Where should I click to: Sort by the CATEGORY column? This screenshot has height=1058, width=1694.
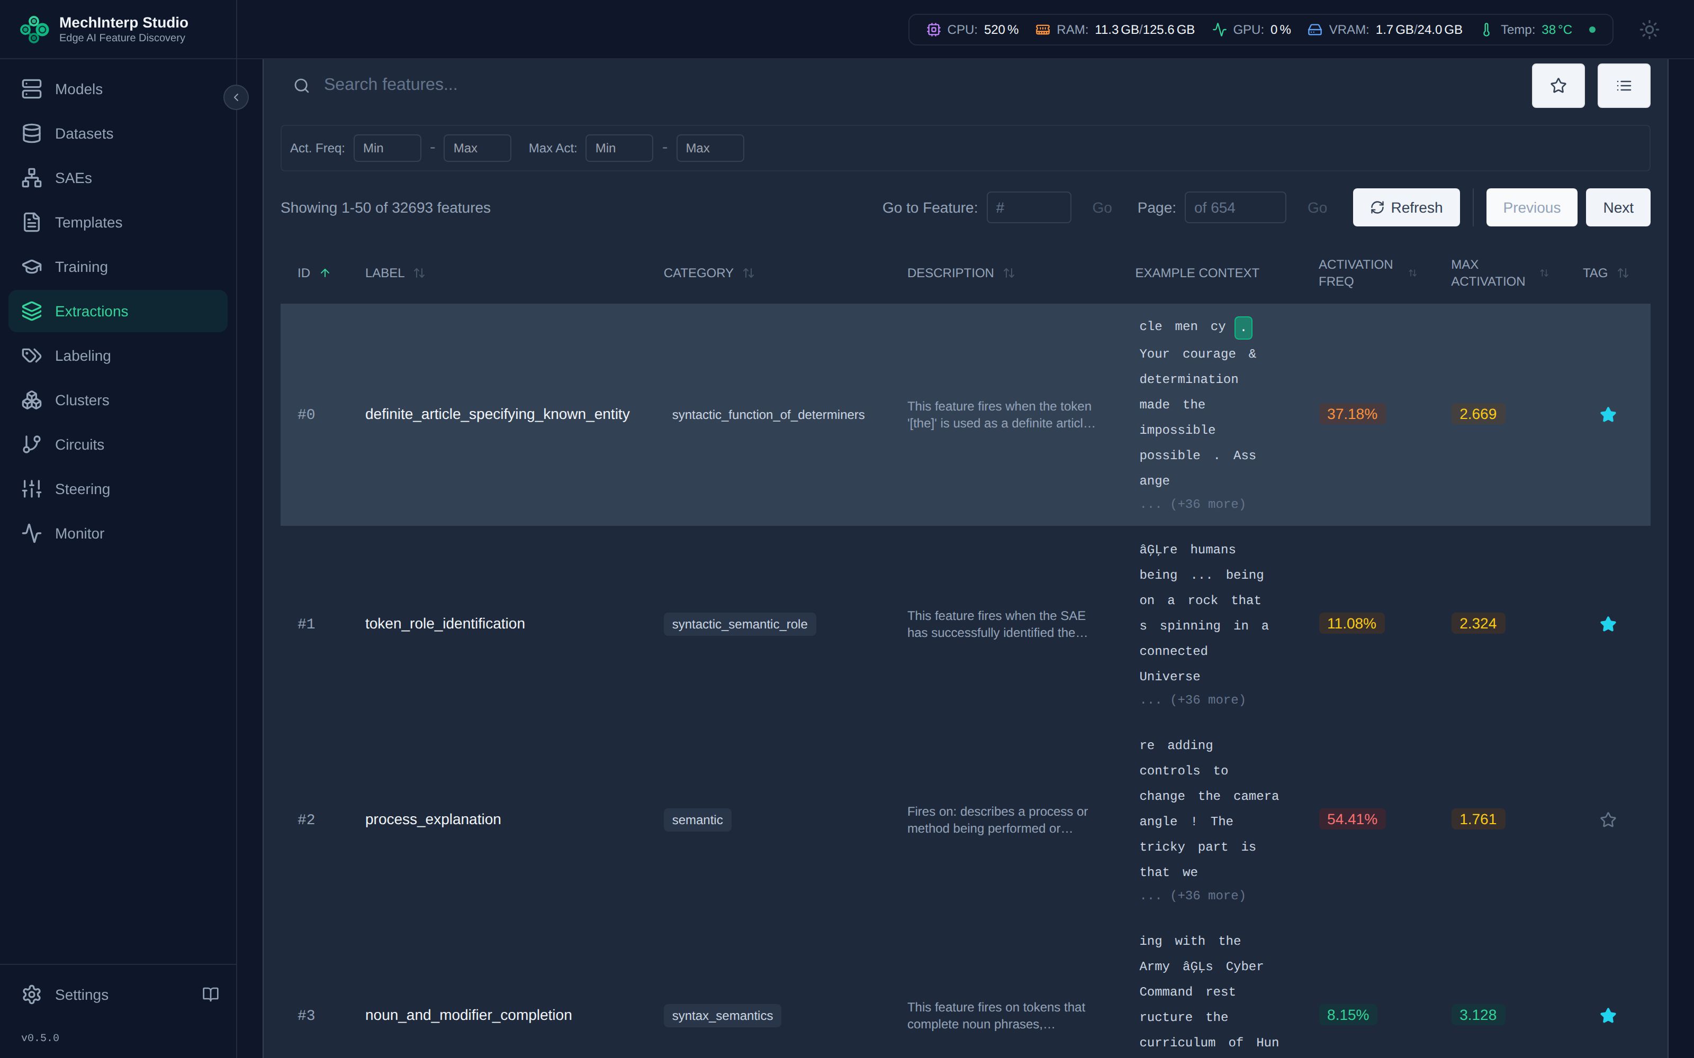click(708, 273)
